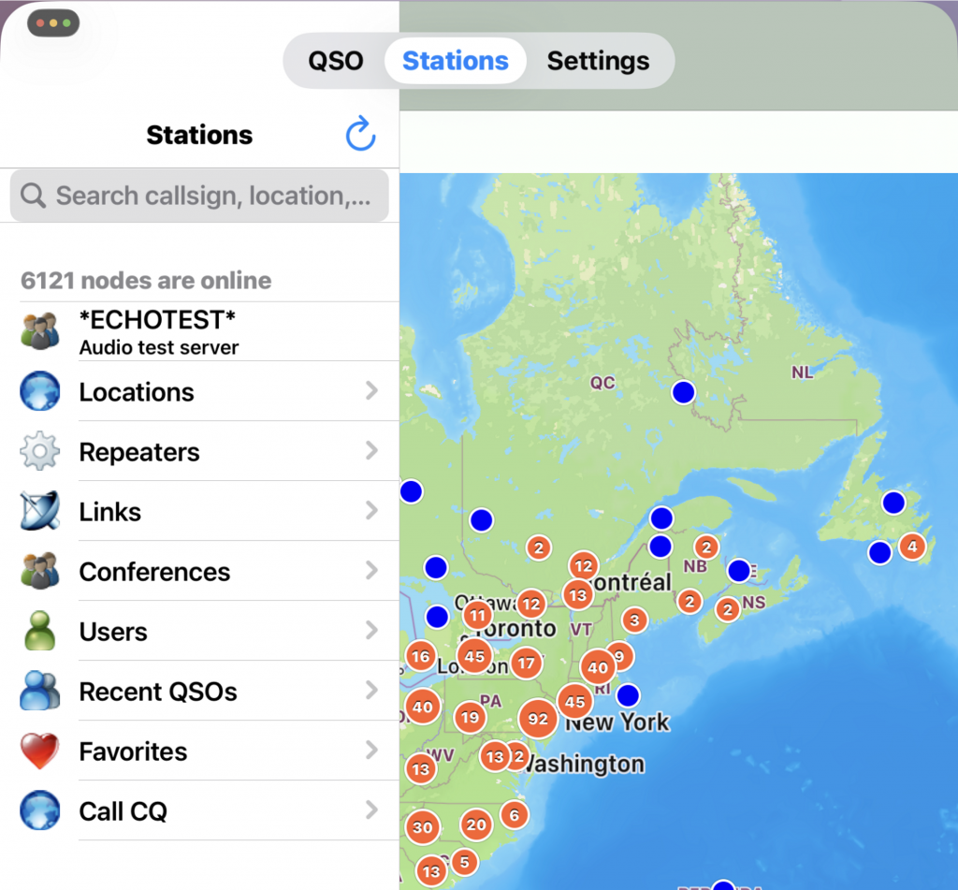Select the Stations tab
958x890 pixels.
(x=456, y=62)
